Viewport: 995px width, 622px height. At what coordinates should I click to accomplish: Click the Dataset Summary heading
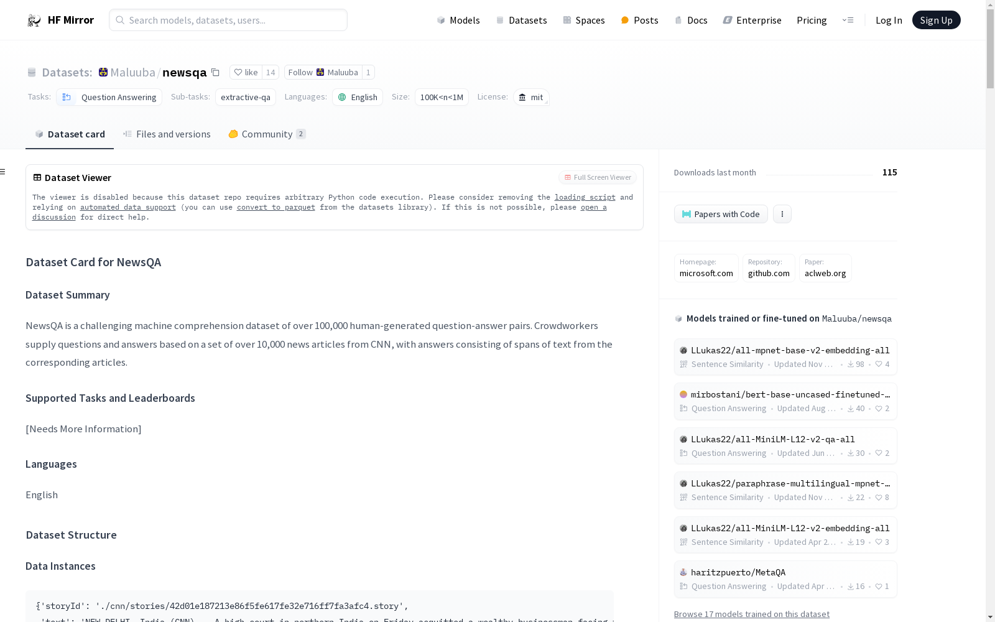coord(68,295)
